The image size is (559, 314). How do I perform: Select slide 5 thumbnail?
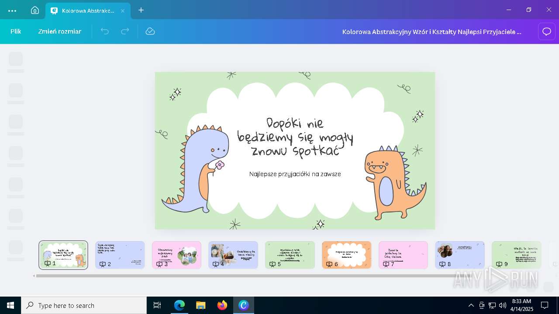(290, 255)
